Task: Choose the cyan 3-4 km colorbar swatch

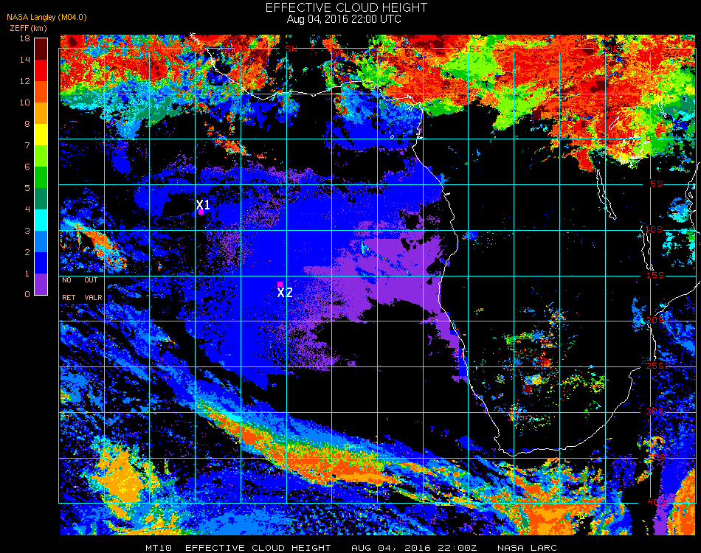Action: (x=41, y=220)
